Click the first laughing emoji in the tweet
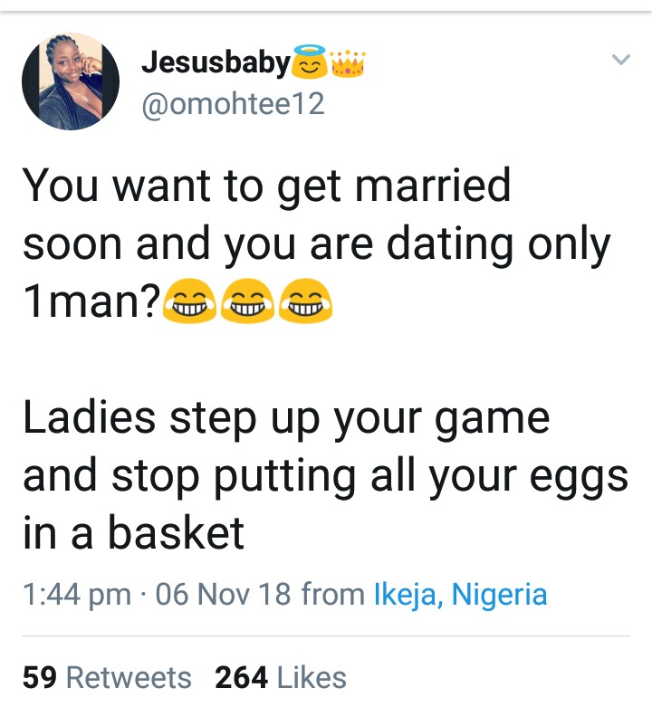Image resolution: width=652 pixels, height=707 pixels. point(188,304)
